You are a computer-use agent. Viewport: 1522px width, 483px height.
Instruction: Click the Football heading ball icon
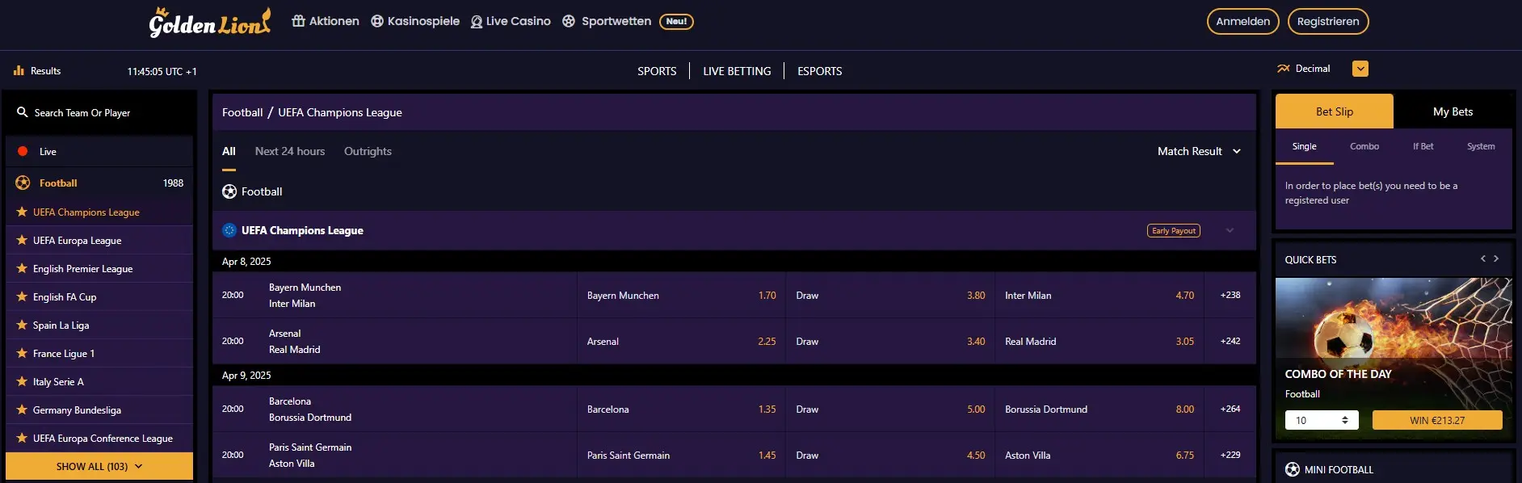[229, 191]
